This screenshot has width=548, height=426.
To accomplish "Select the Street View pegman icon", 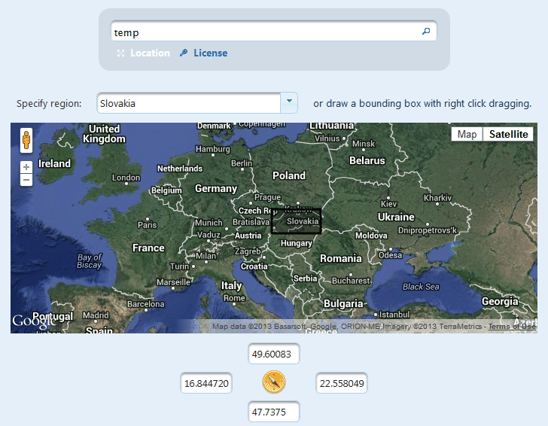I will [26, 140].
